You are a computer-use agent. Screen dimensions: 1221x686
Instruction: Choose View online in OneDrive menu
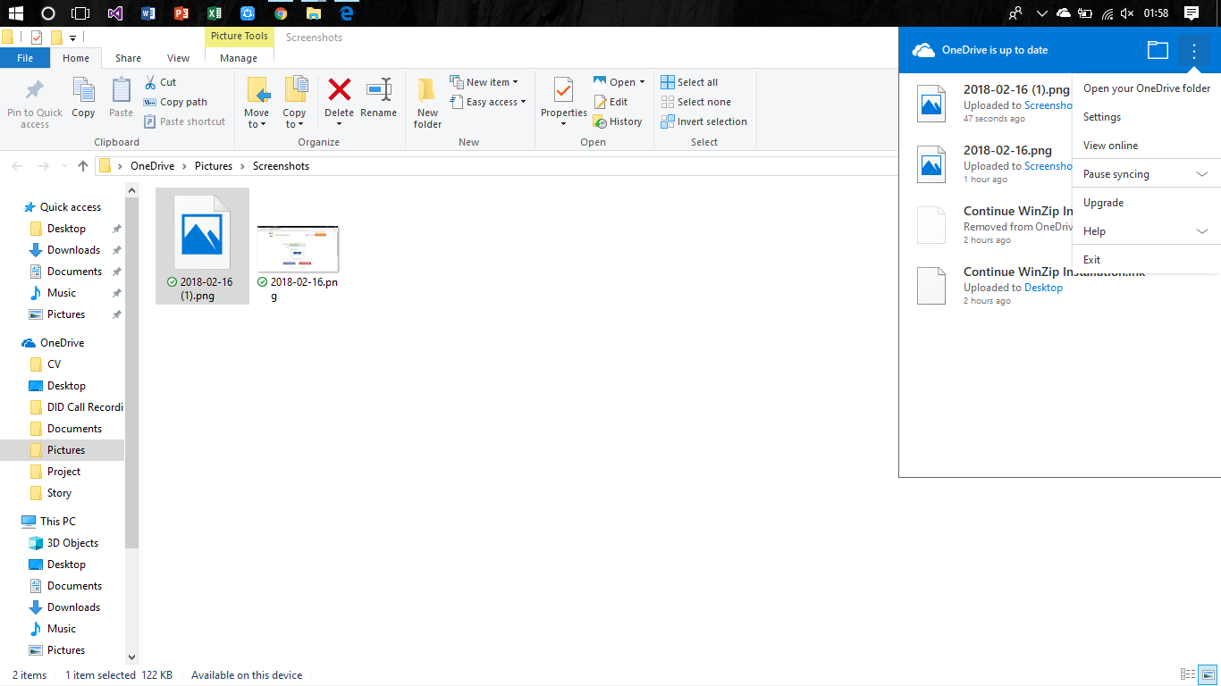coord(1147,146)
